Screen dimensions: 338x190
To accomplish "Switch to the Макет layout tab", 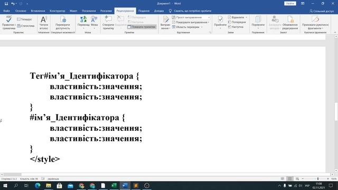I will coord(73,11).
